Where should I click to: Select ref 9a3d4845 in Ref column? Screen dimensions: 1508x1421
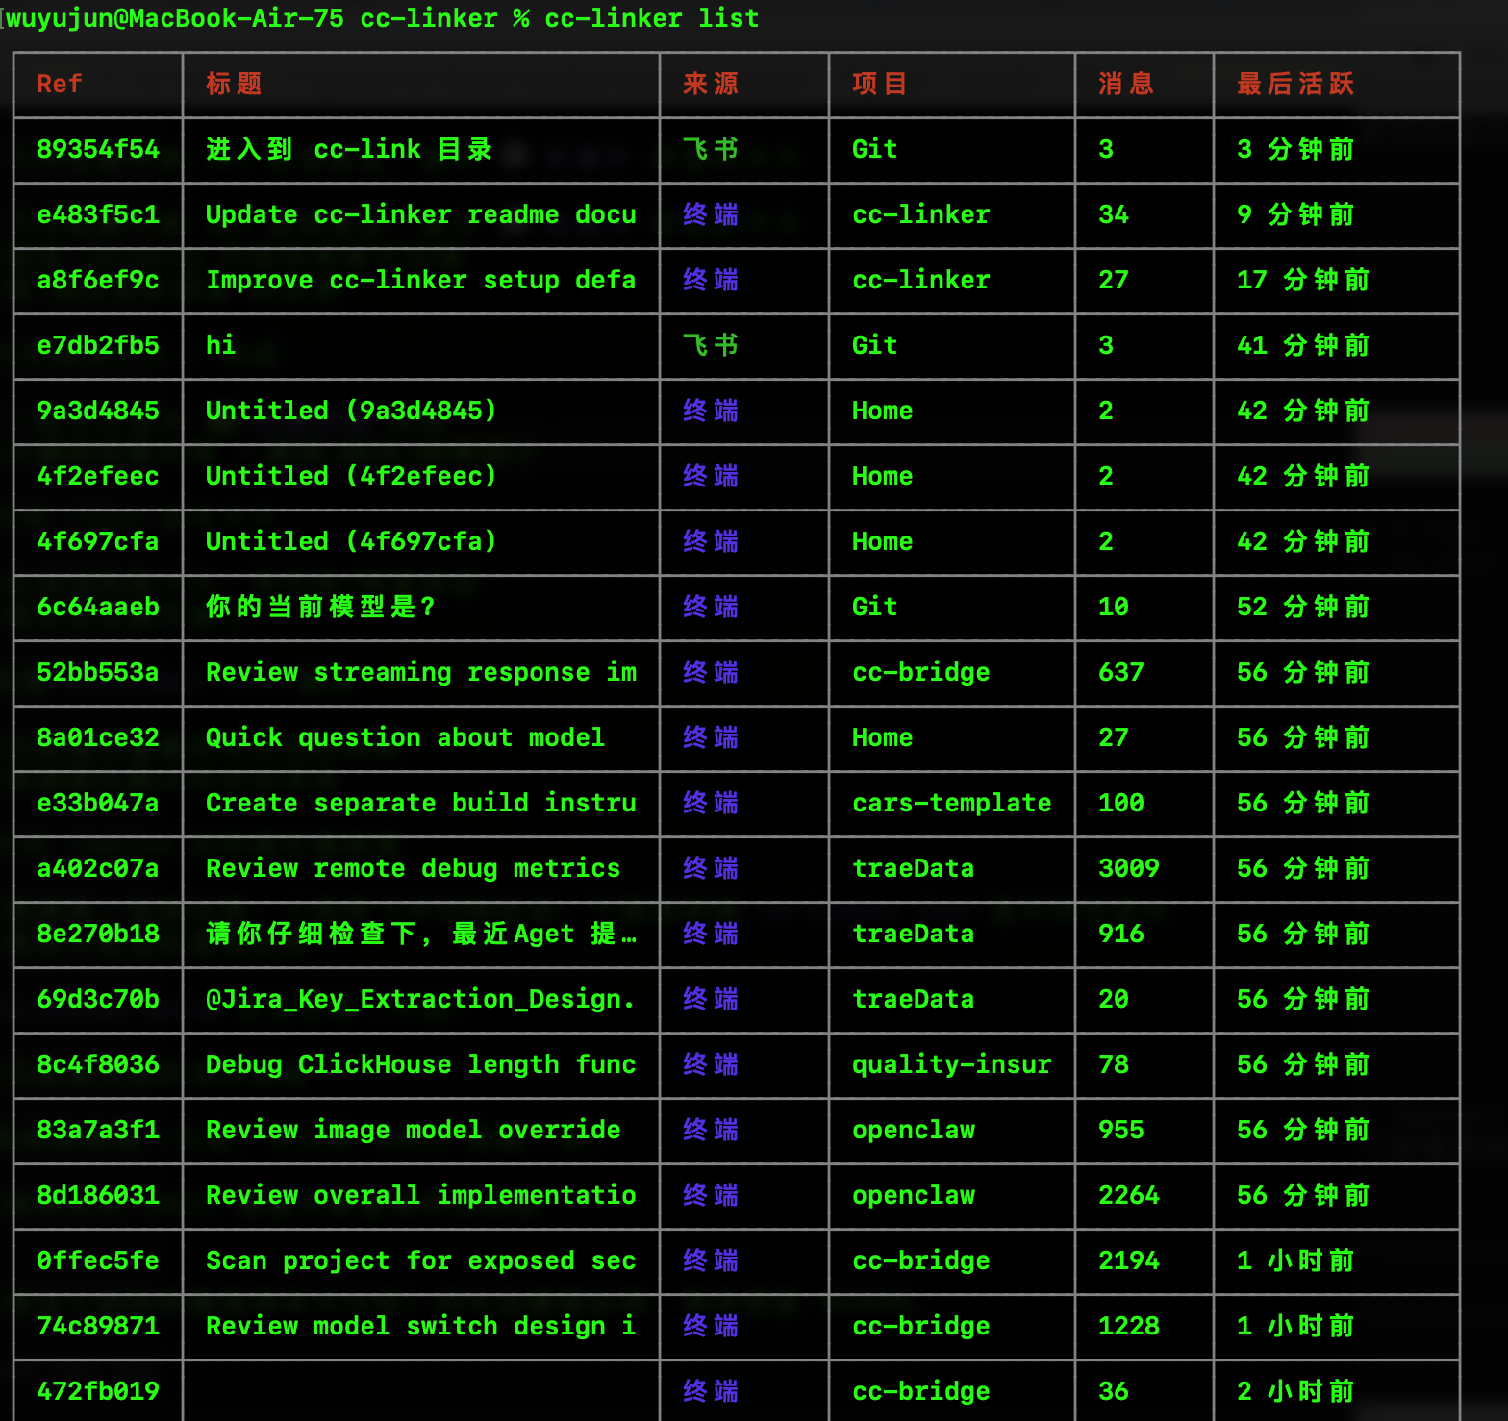97,411
